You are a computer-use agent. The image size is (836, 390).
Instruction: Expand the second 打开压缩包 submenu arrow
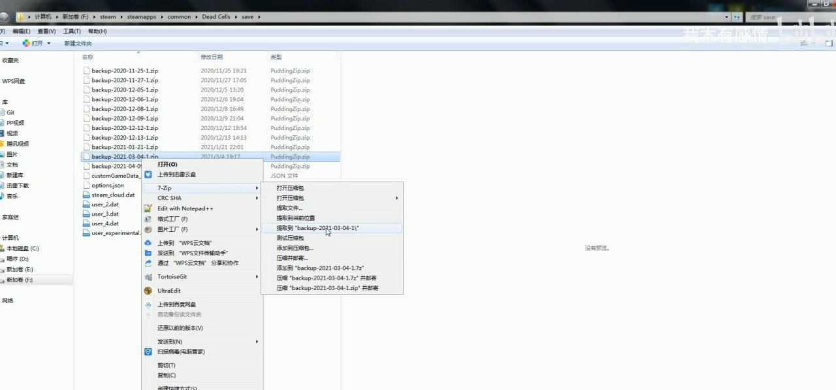tap(396, 198)
